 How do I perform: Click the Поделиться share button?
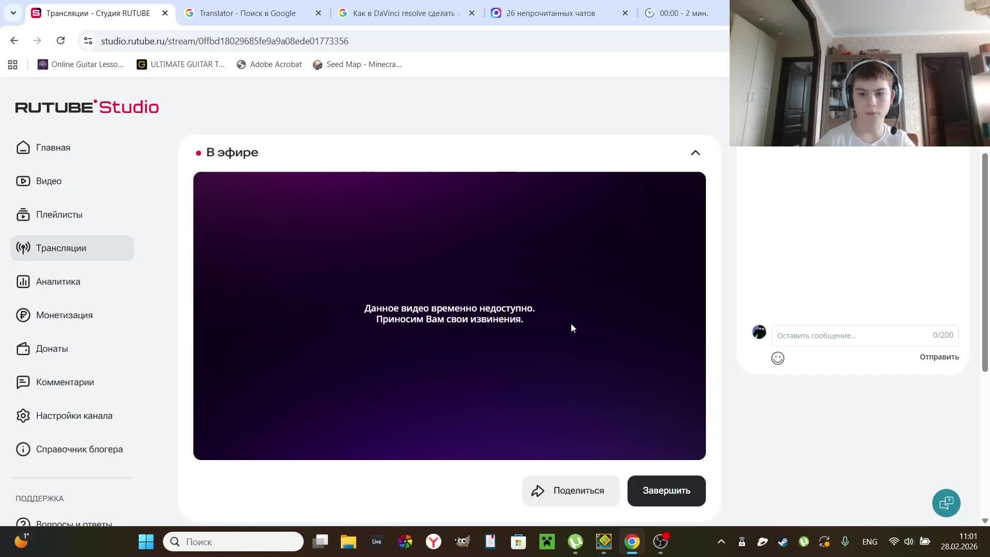[x=570, y=490]
